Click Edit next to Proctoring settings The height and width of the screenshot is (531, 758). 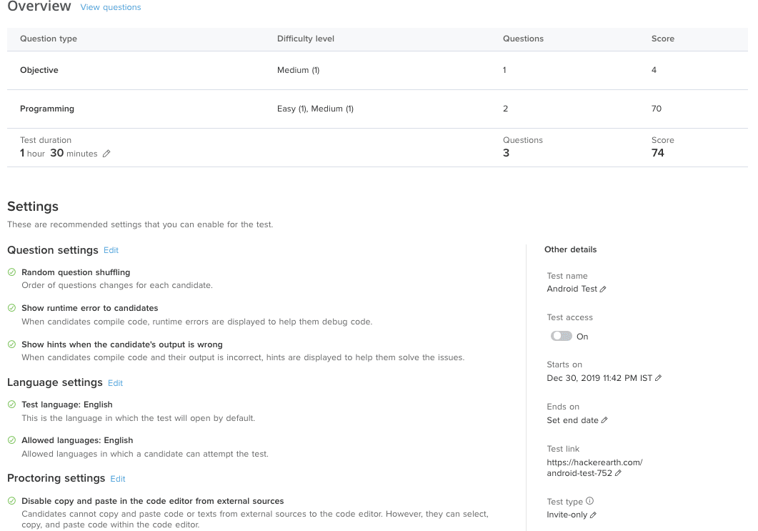(118, 479)
